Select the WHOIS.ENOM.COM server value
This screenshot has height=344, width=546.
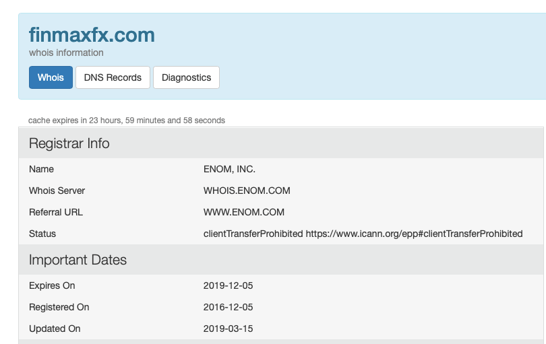(247, 191)
